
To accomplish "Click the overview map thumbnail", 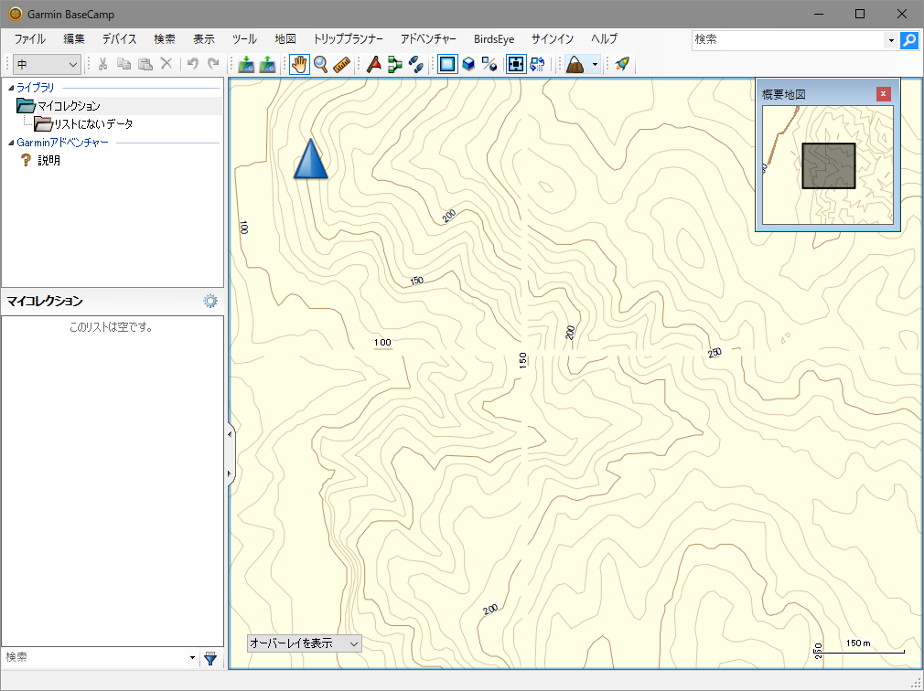I will (827, 165).
